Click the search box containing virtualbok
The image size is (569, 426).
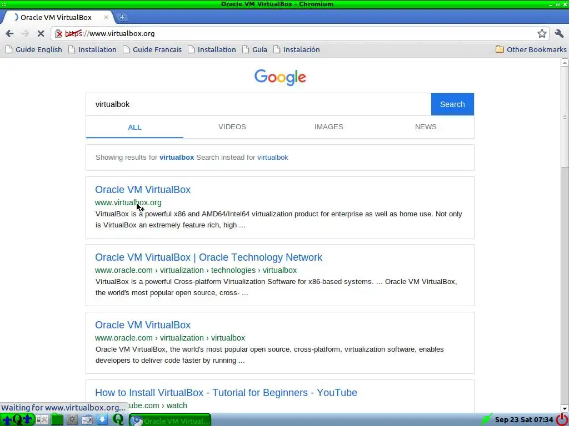pyautogui.click(x=258, y=104)
